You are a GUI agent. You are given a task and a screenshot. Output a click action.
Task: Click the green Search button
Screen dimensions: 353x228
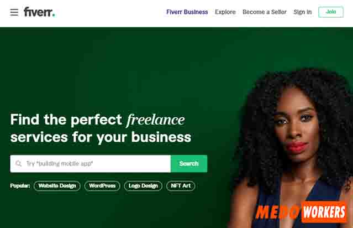click(x=189, y=164)
